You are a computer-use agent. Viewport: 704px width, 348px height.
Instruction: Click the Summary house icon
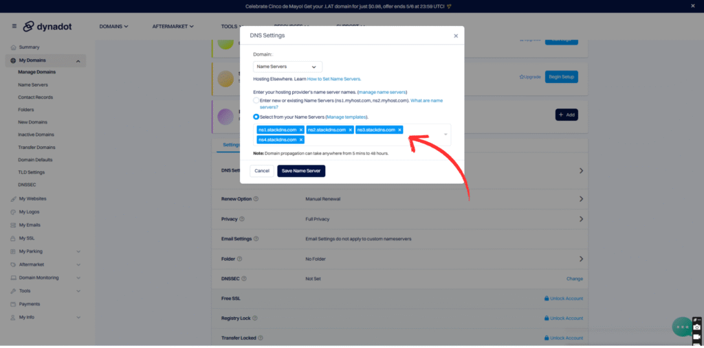tap(13, 47)
